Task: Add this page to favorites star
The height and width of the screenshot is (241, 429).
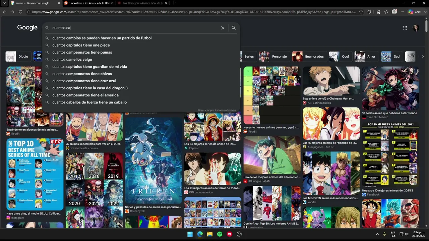Action: [361, 12]
